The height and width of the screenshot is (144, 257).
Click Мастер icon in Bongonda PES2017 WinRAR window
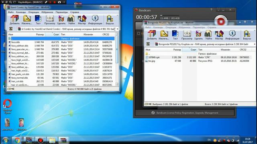pos(219,35)
